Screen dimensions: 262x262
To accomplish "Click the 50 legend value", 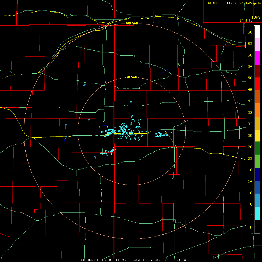I will (250, 78).
